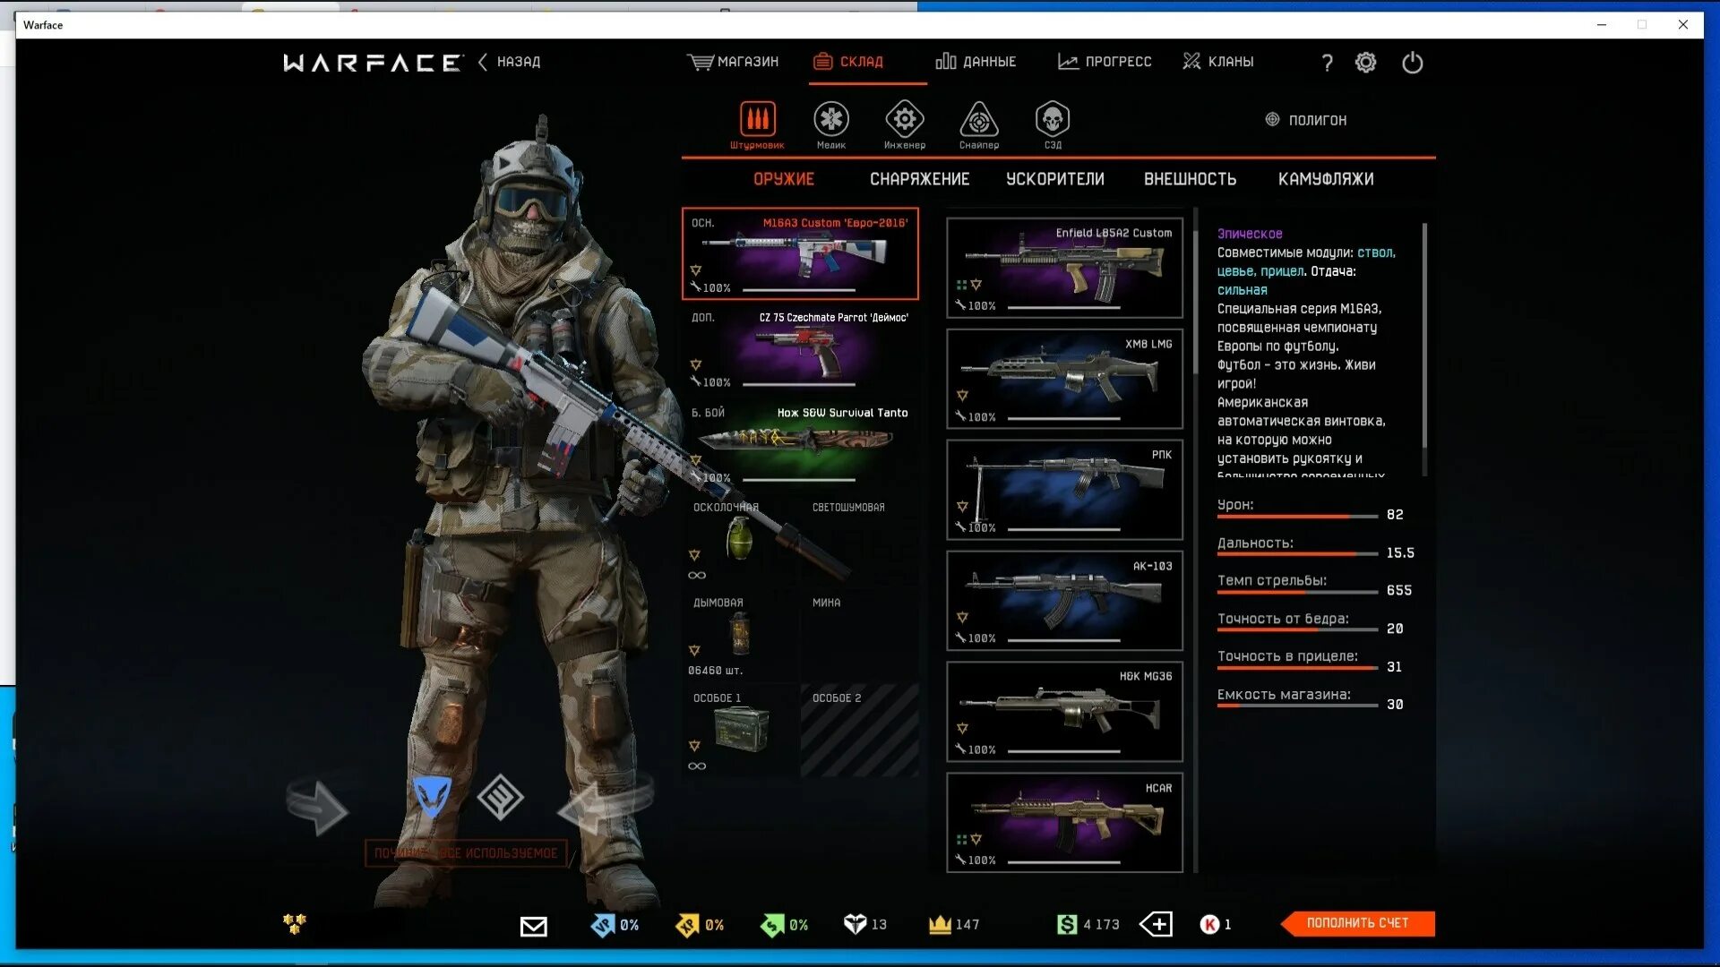
Task: Click the ПОПОЛНИТЬ СЧЕТ button
Action: coord(1357,923)
